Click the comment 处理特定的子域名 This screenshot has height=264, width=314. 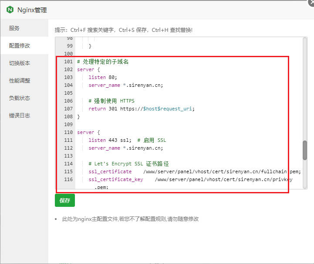tap(103, 62)
